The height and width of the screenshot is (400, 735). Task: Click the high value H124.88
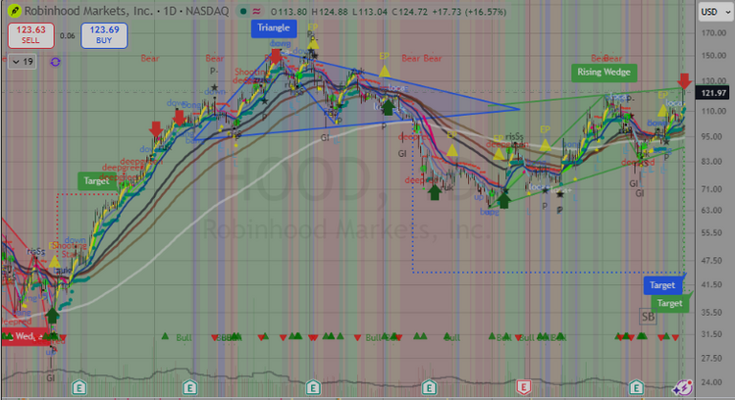pyautogui.click(x=330, y=12)
